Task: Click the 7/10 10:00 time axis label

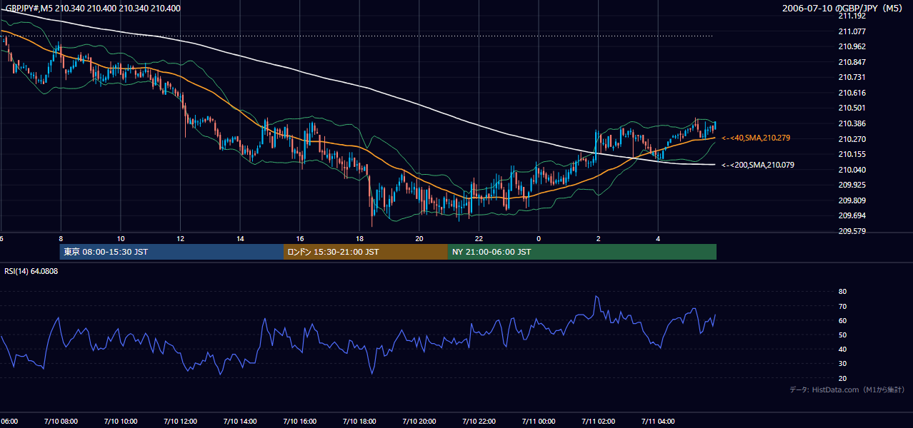Action: [121, 421]
